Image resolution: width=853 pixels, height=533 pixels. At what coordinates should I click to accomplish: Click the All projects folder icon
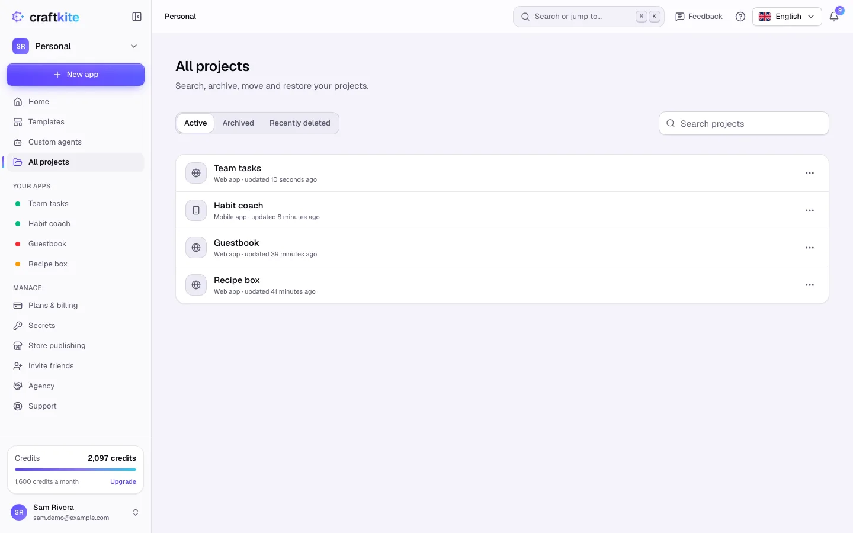(x=18, y=162)
